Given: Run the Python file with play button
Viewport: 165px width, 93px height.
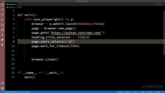Looking at the screenshot, I should [156, 4].
